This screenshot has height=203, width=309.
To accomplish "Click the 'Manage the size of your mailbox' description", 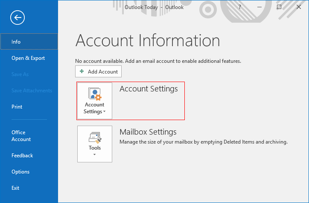I will [204, 142].
